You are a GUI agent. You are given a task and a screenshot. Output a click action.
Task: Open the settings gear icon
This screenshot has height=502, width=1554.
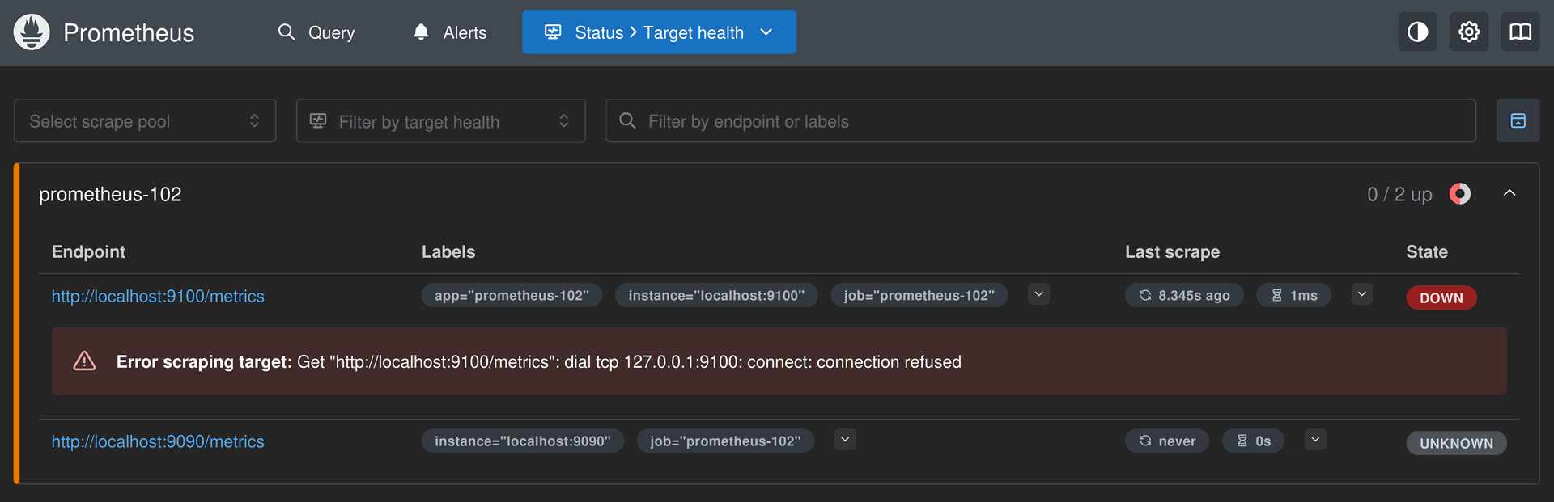point(1468,32)
